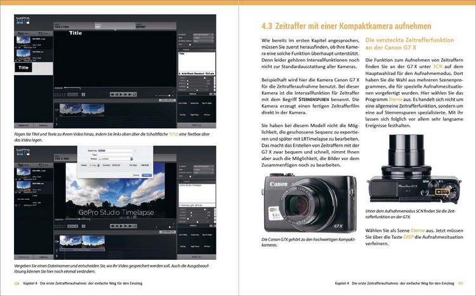This screenshot has width=476, height=296.
Task: Select second sky clip in upper media bin
Action: pyautogui.click(x=34, y=55)
